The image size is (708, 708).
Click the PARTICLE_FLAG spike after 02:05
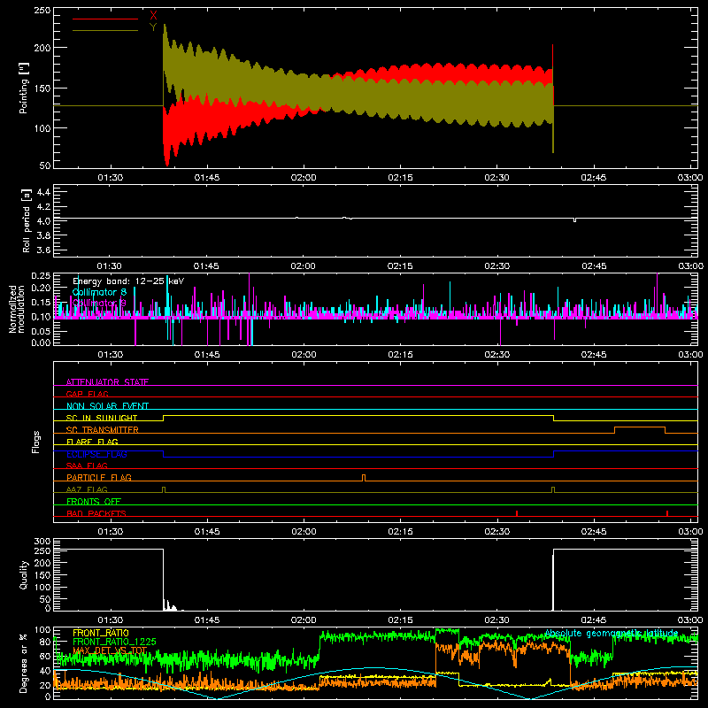click(364, 478)
